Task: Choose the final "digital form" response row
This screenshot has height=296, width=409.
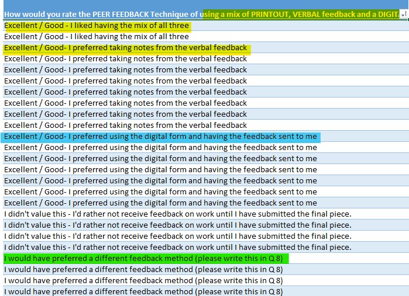Action: [160, 203]
